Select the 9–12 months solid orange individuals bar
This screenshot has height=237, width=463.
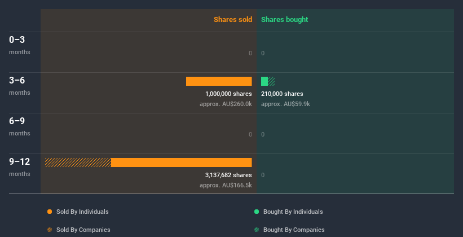(x=182, y=163)
